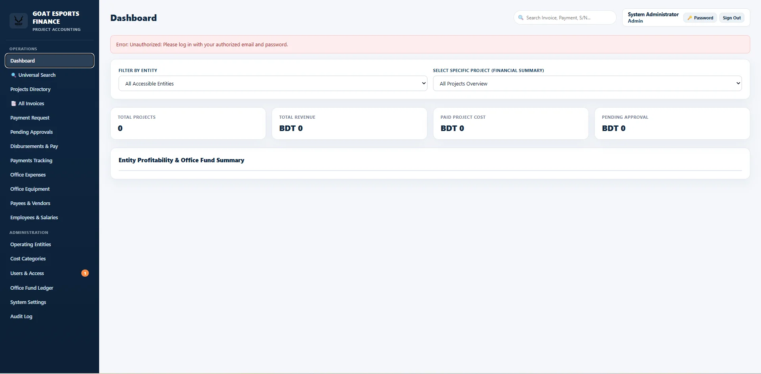Click the key icon on Password button
The width and height of the screenshot is (761, 374).
[x=690, y=18]
